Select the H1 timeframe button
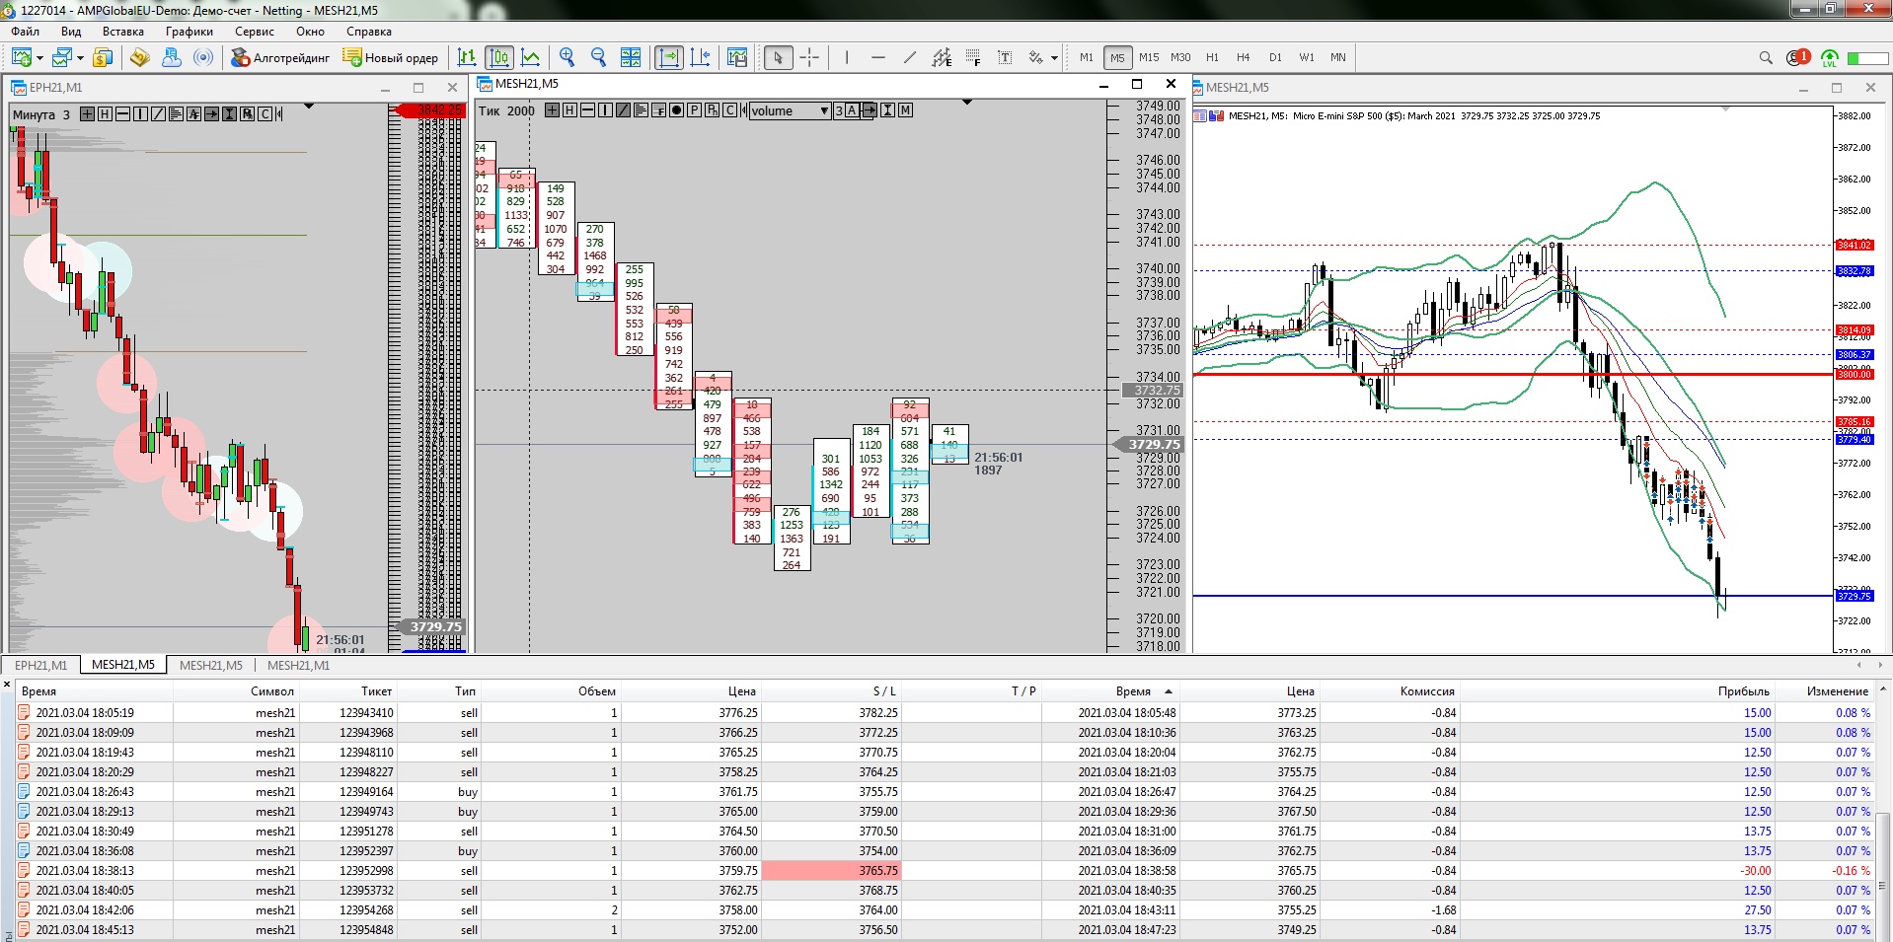This screenshot has height=942, width=1893. 1212,57
